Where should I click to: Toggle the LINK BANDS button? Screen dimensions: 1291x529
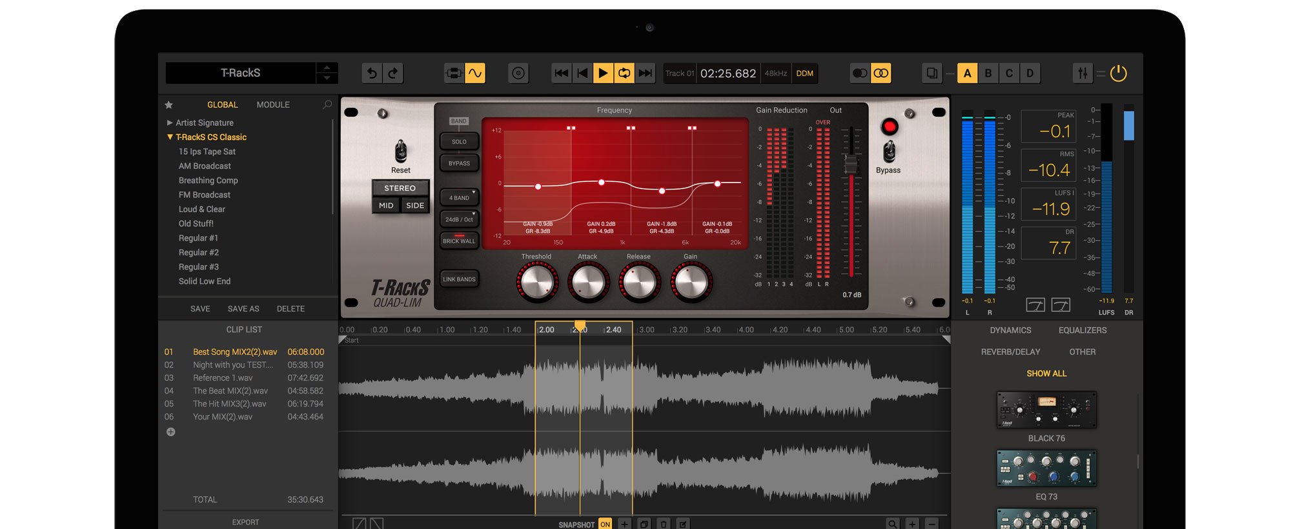pyautogui.click(x=459, y=279)
